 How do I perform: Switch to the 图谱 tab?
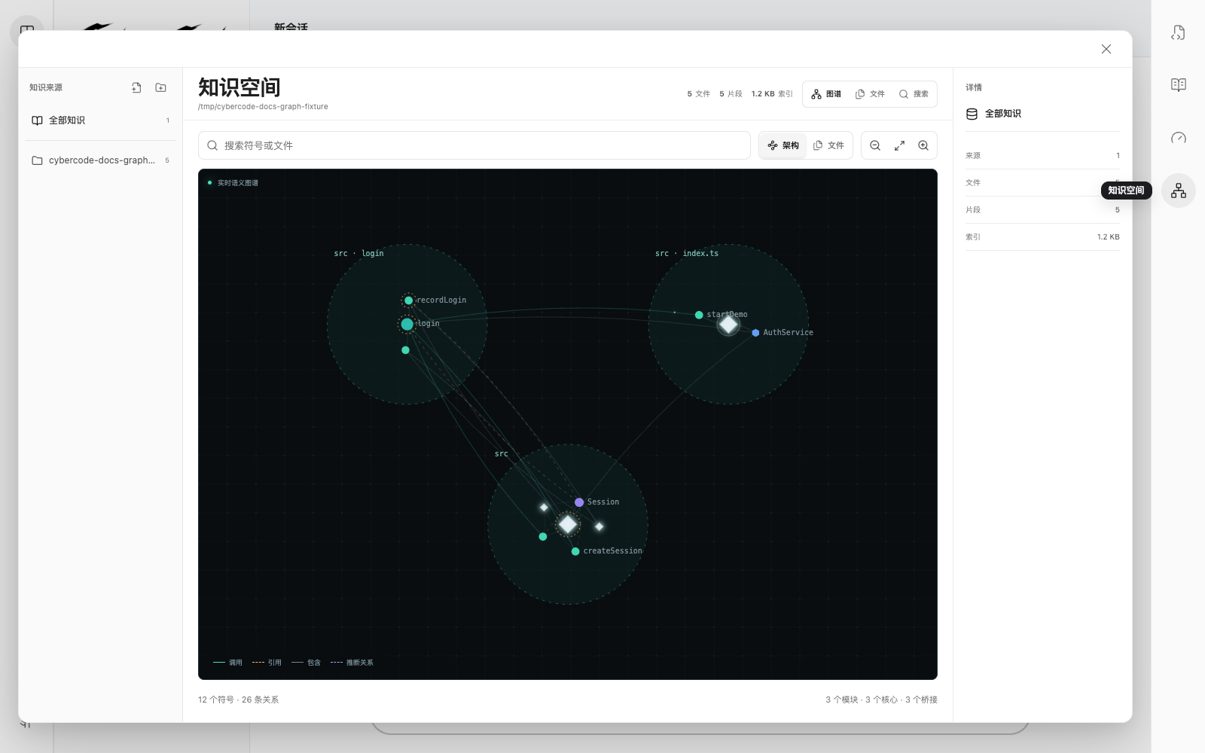(x=826, y=94)
